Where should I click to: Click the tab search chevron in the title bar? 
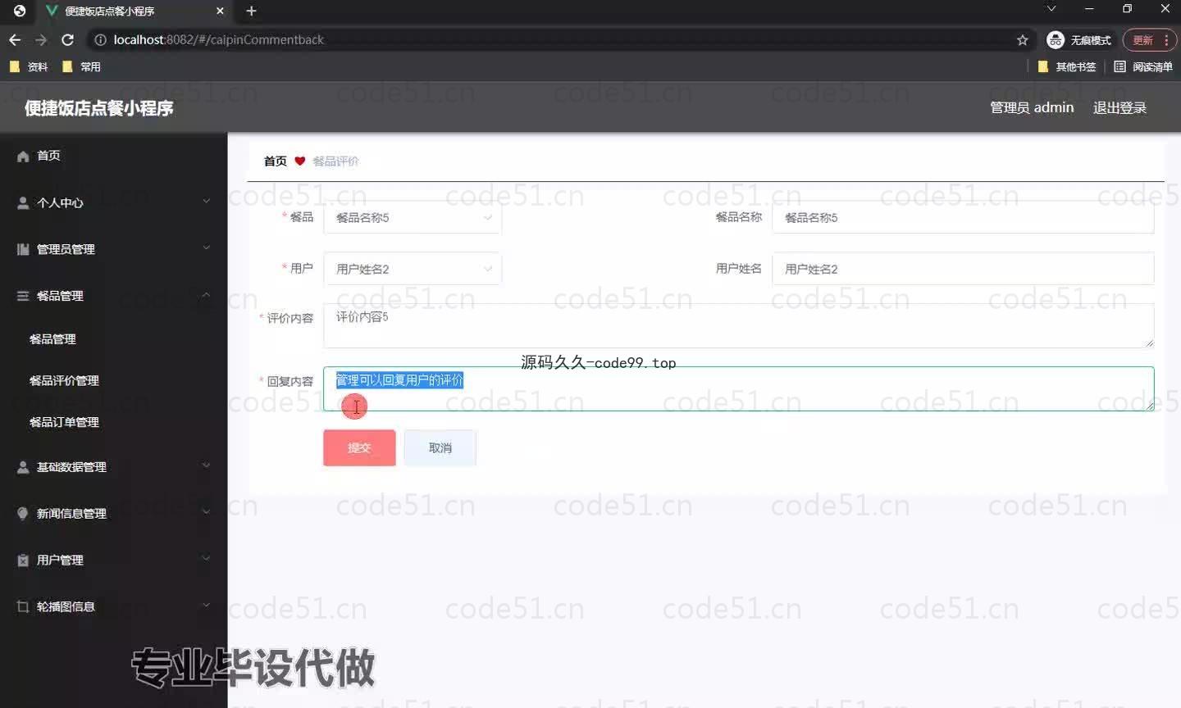pyautogui.click(x=1051, y=9)
